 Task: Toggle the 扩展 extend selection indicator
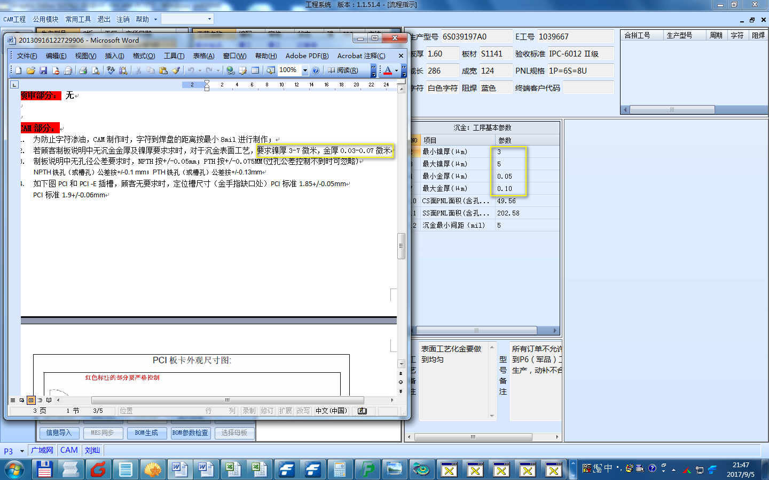pos(285,411)
